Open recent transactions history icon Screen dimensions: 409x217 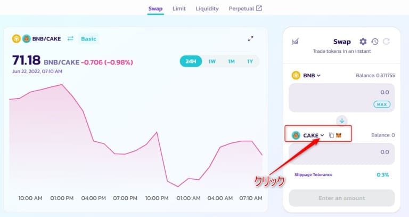pos(375,42)
